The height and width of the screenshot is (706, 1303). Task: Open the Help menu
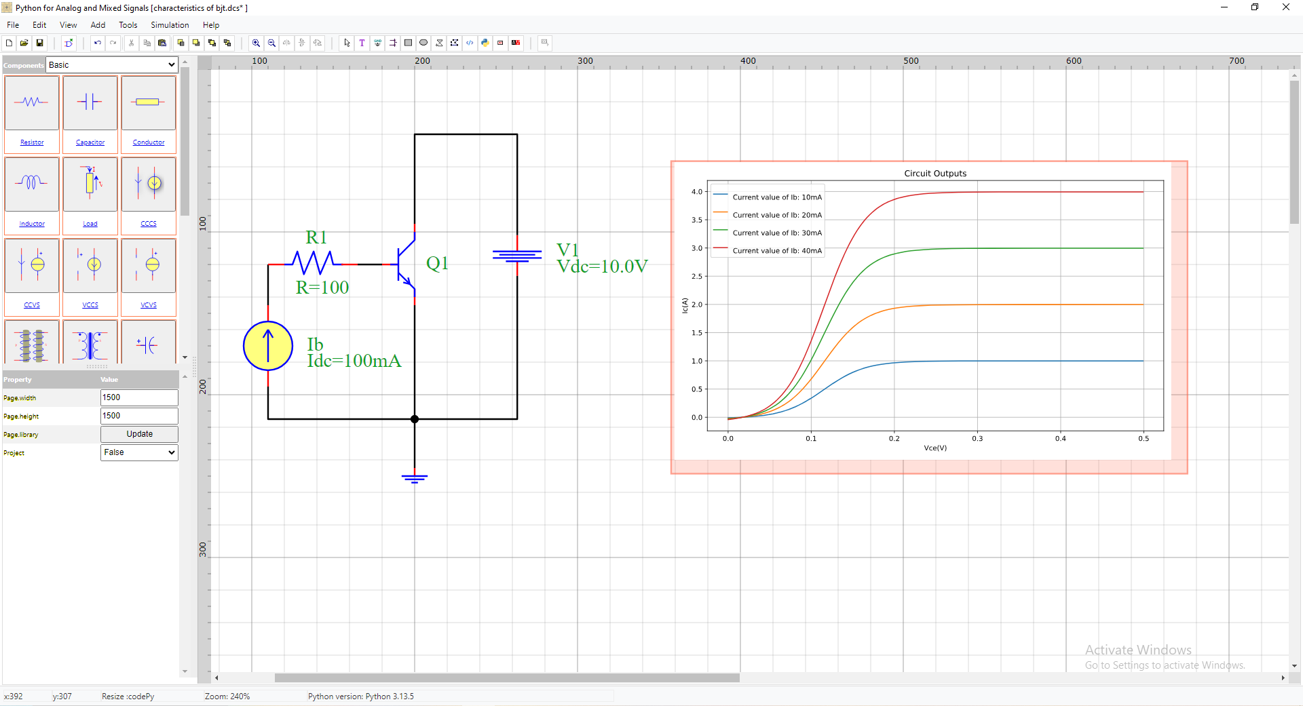click(211, 25)
